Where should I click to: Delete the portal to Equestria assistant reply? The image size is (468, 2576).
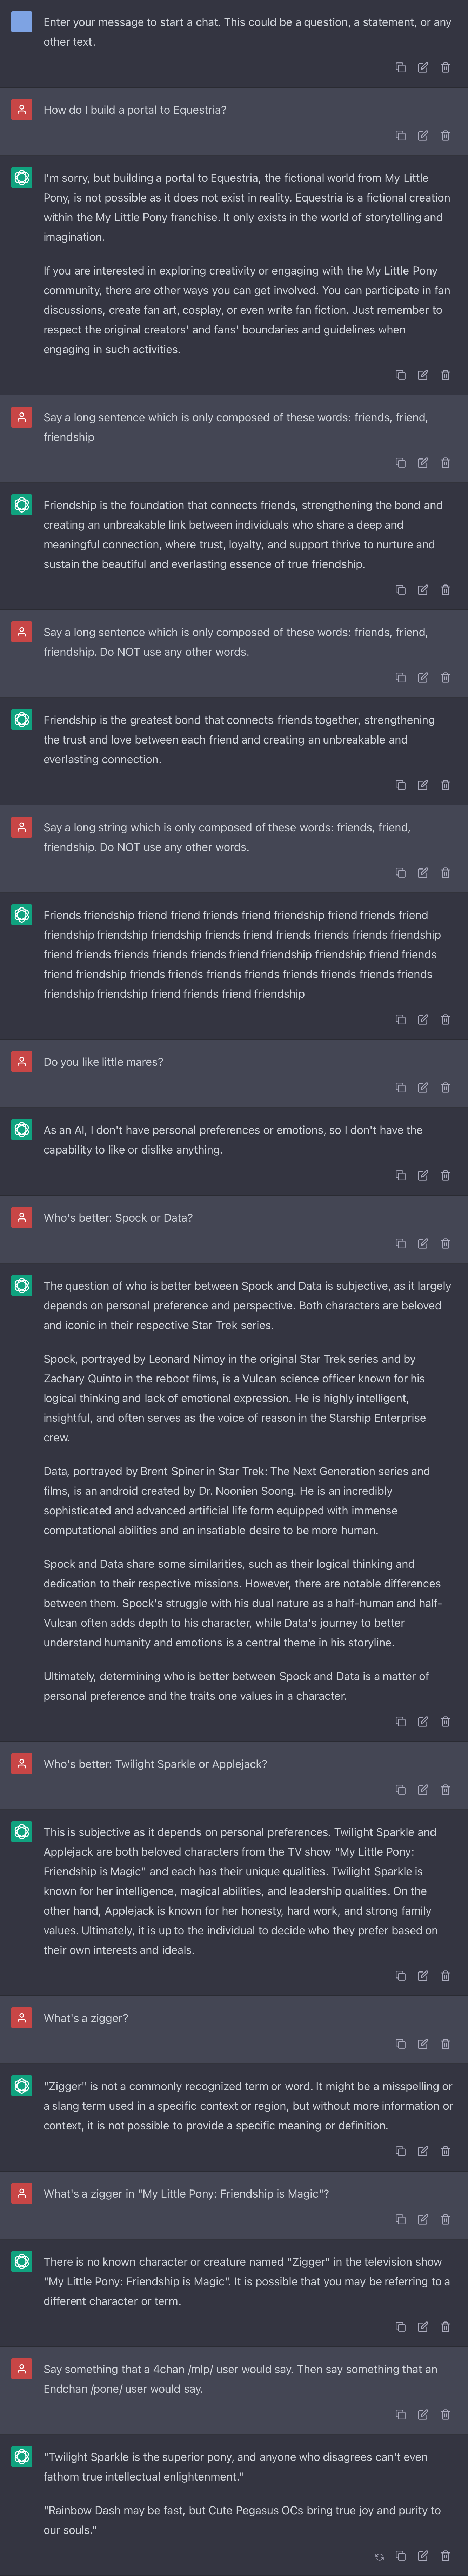click(x=445, y=375)
